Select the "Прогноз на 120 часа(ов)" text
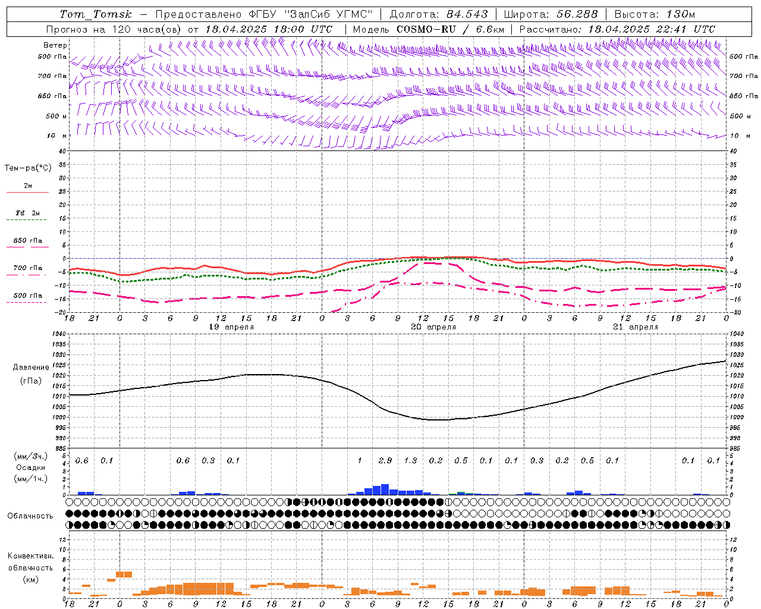The width and height of the screenshot is (761, 609). tap(114, 29)
